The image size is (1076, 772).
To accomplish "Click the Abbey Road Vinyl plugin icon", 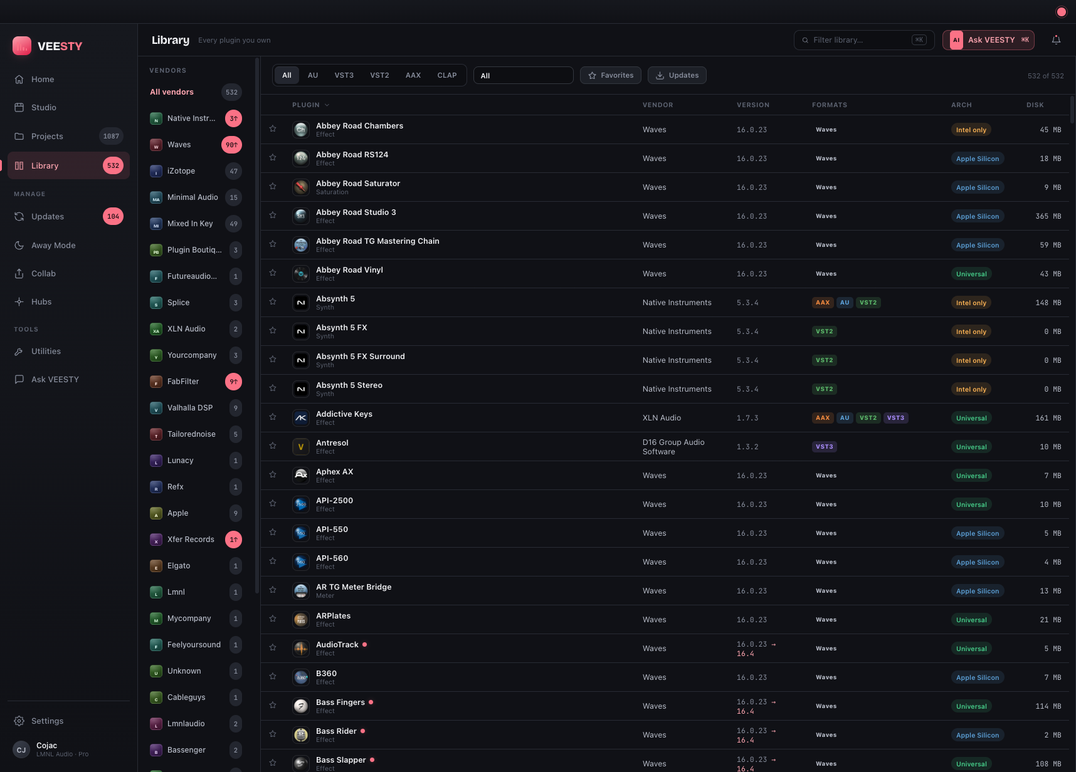I will pyautogui.click(x=301, y=274).
